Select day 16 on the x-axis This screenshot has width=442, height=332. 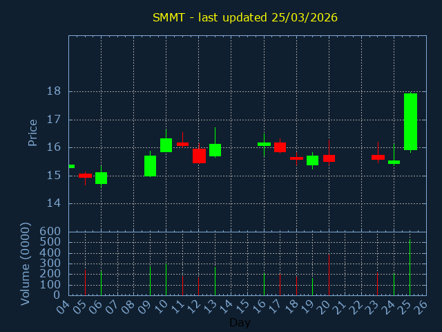tap(261, 306)
